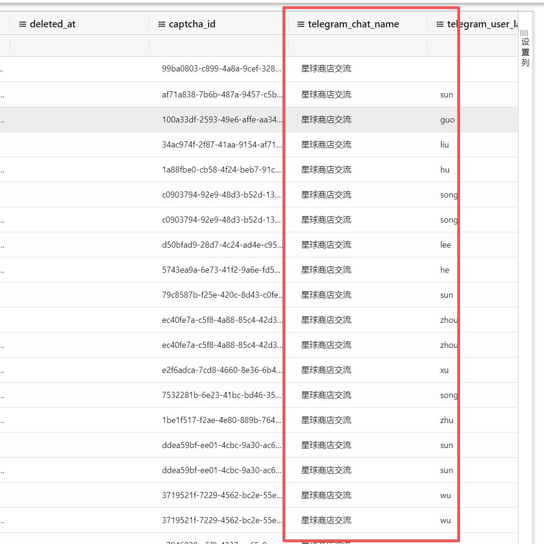The width and height of the screenshot is (544, 544).
Task: Select captcha_id cell d50bfad9-28d7-4c24-ad4e-c95...
Action: click(x=222, y=244)
